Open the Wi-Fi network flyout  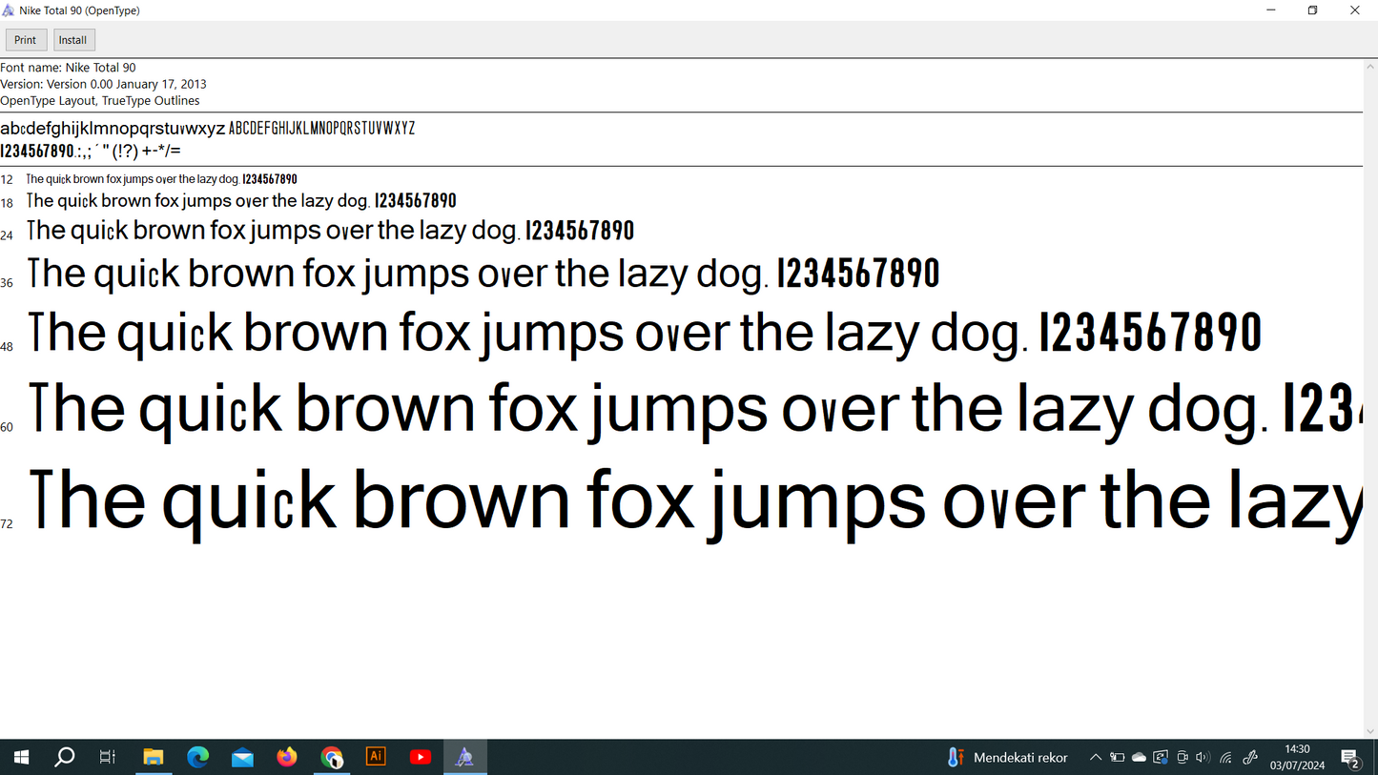click(x=1226, y=758)
